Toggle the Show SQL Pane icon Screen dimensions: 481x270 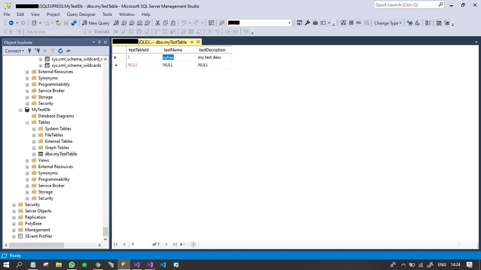click(359, 23)
